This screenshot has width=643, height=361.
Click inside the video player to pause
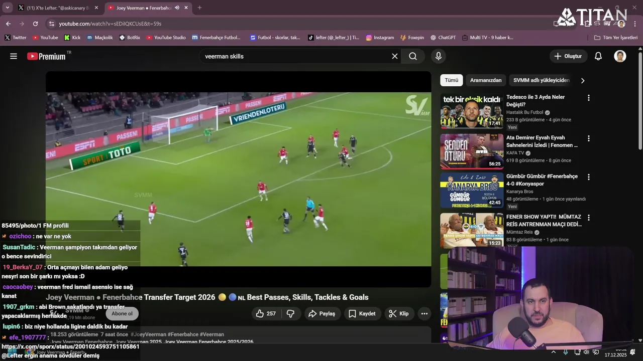coord(239,179)
